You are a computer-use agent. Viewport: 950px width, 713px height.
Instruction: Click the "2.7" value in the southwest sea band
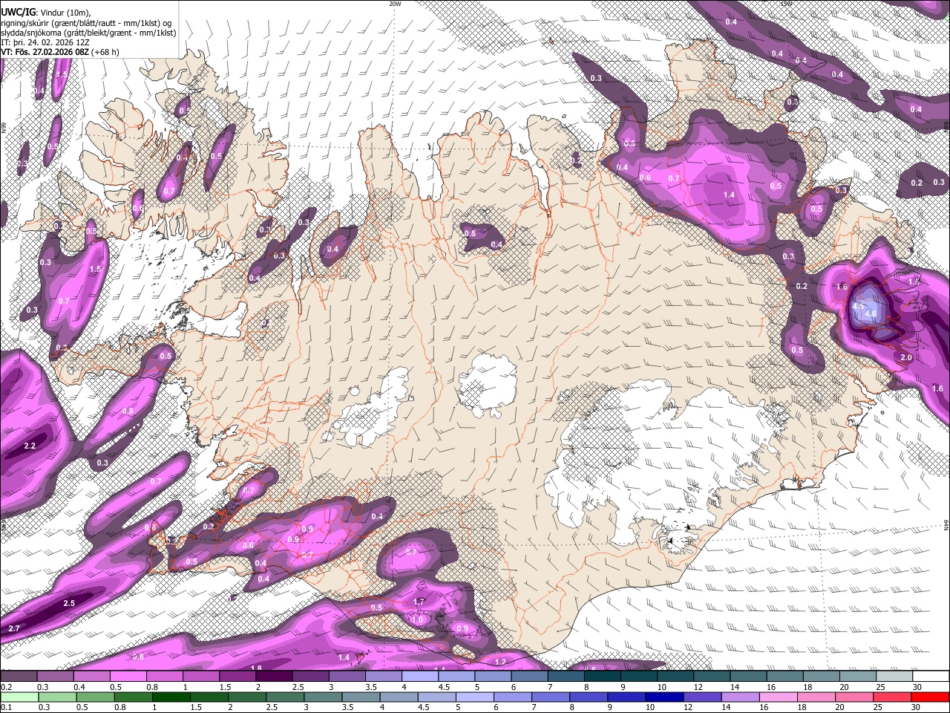coord(14,628)
